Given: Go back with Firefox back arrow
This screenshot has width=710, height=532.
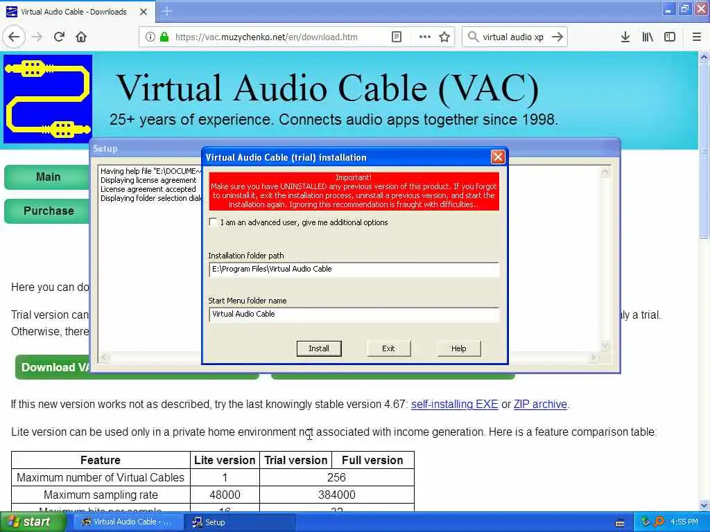Looking at the screenshot, I should pos(14,37).
